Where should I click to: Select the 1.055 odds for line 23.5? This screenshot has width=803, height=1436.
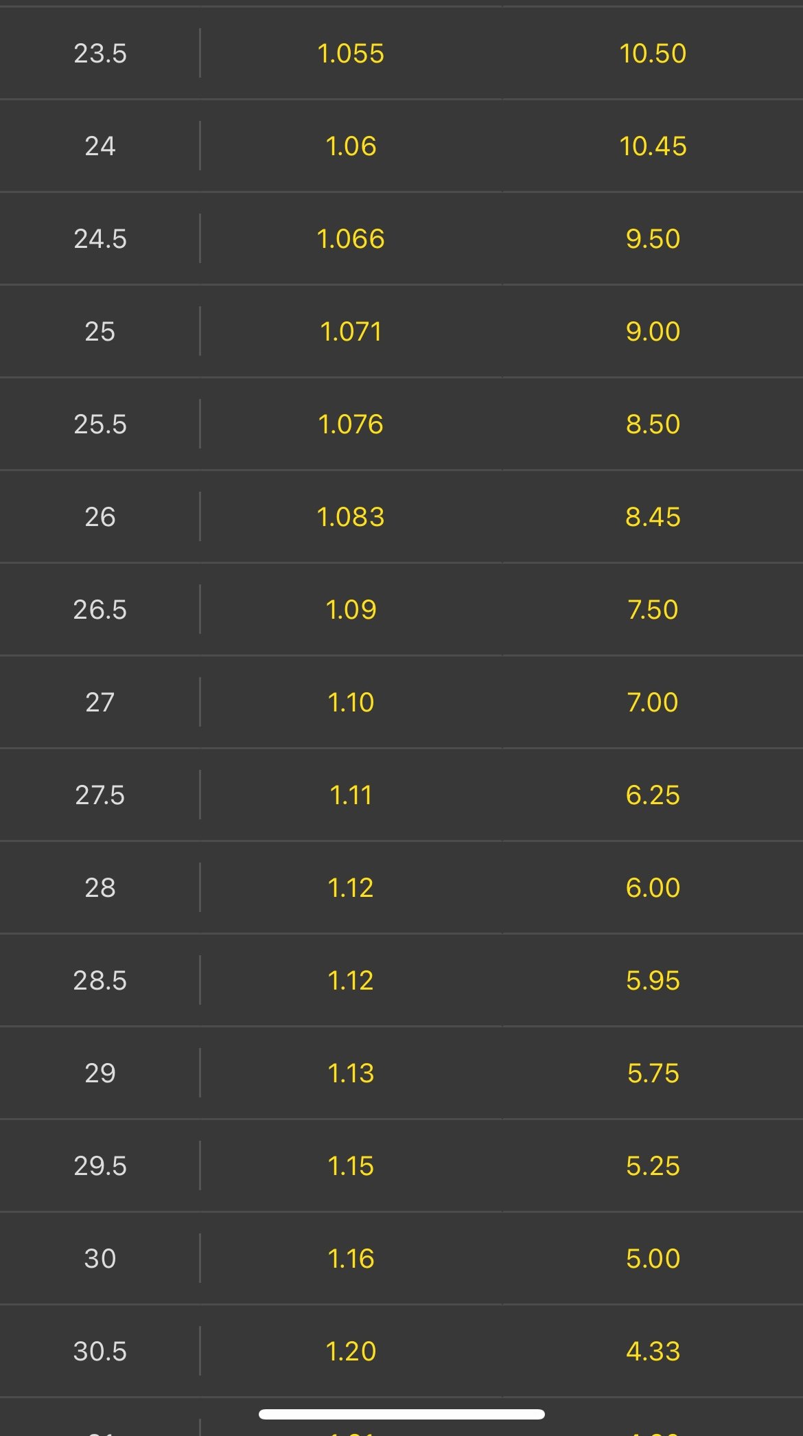click(351, 54)
